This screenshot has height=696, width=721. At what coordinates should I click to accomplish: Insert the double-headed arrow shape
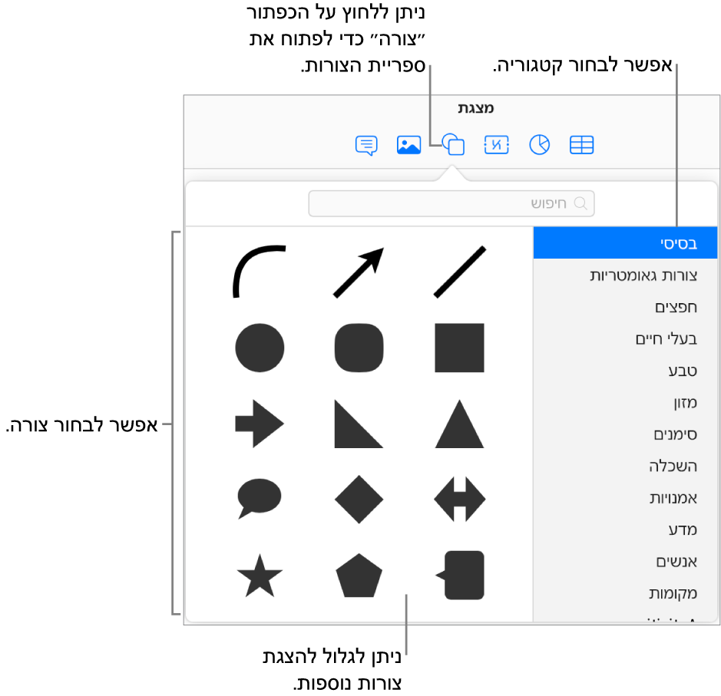[x=459, y=500]
